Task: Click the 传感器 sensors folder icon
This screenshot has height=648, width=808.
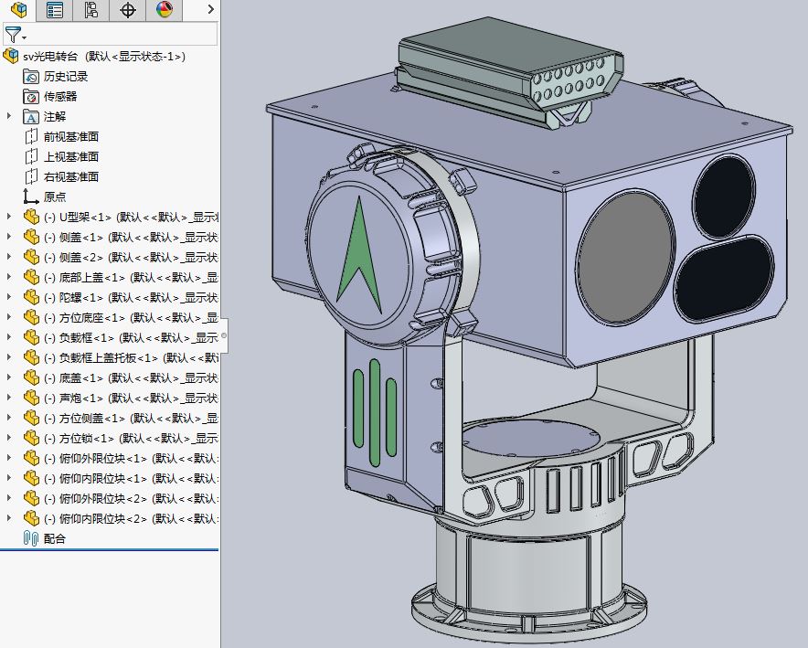Action: tap(31, 96)
